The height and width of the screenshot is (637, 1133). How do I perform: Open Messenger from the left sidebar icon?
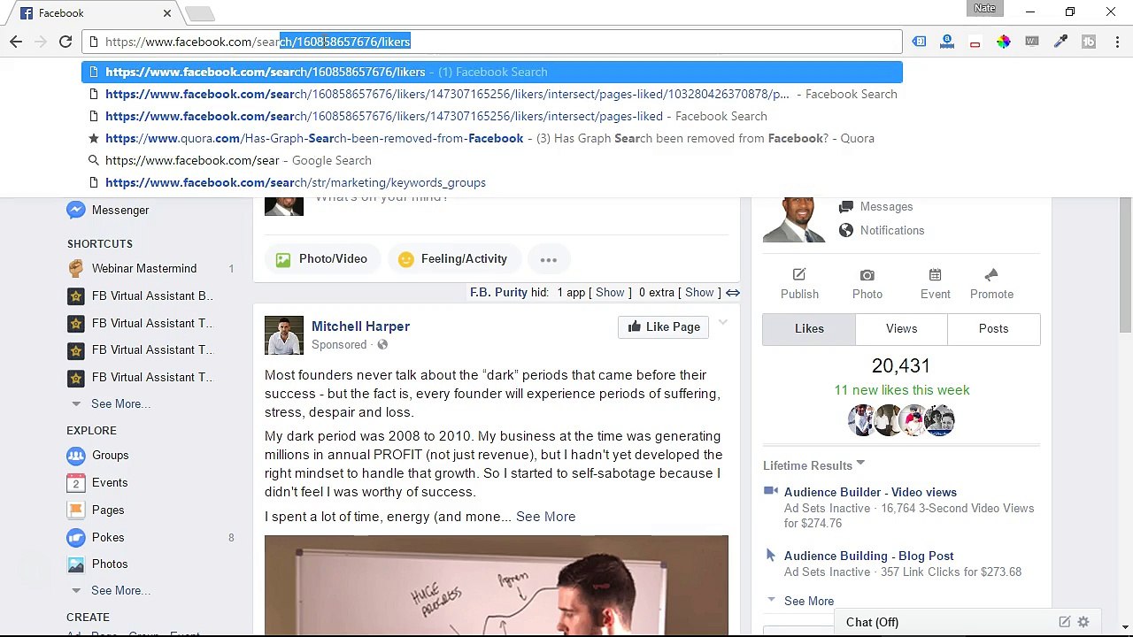tap(76, 210)
